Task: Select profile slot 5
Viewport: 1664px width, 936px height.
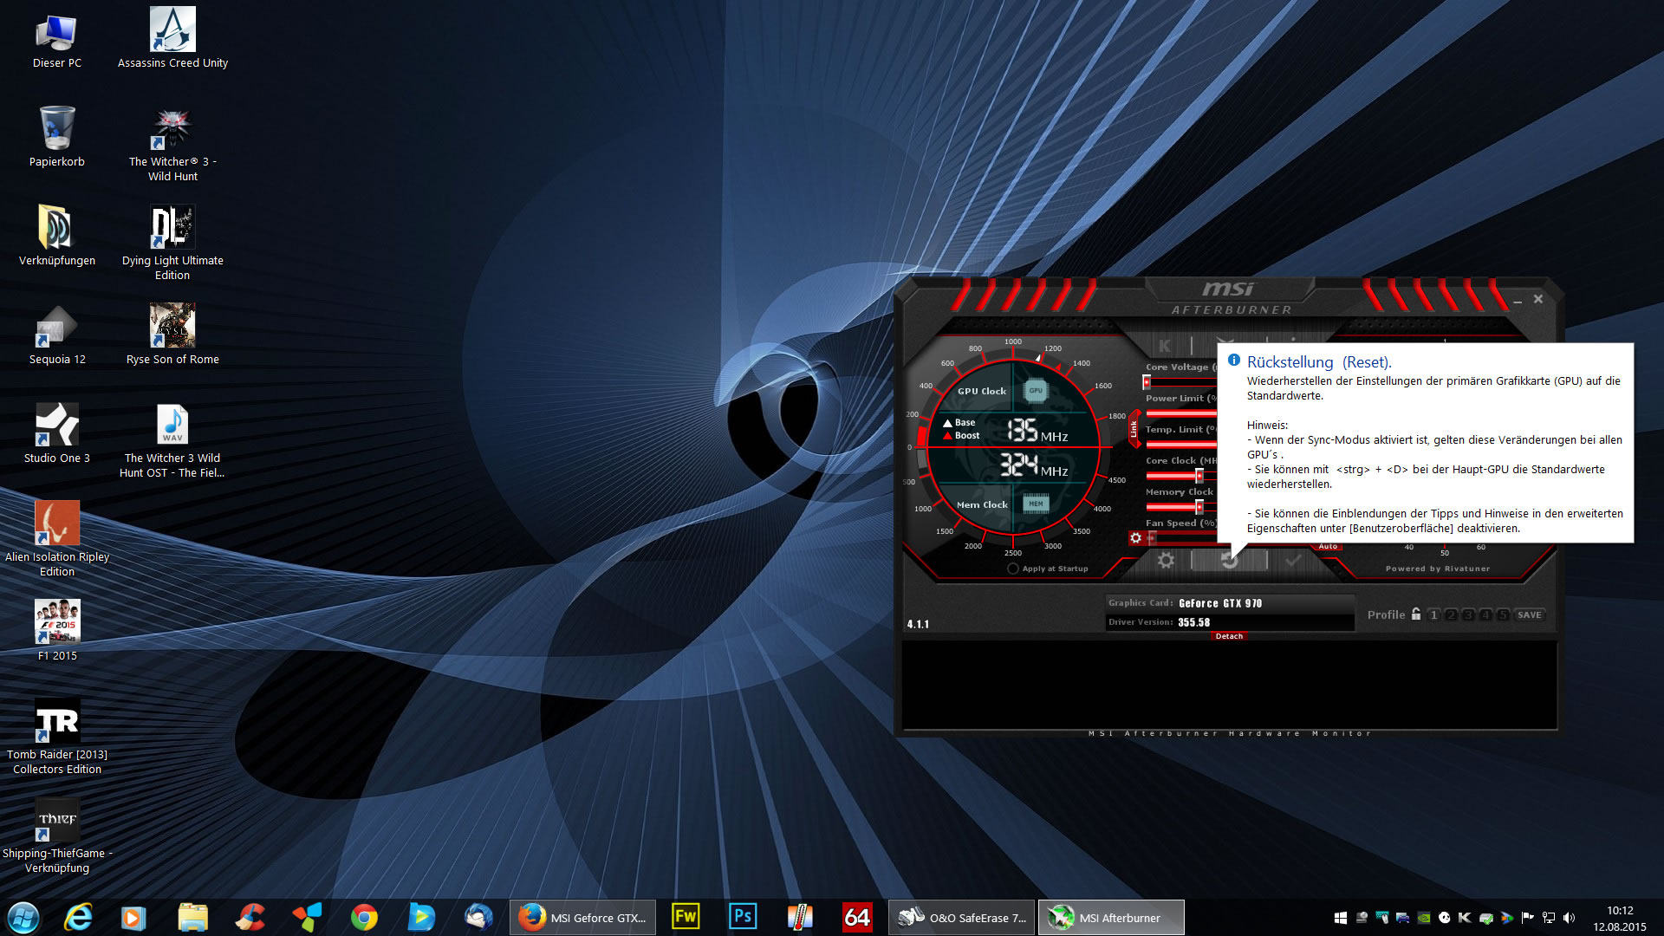Action: (x=1503, y=615)
